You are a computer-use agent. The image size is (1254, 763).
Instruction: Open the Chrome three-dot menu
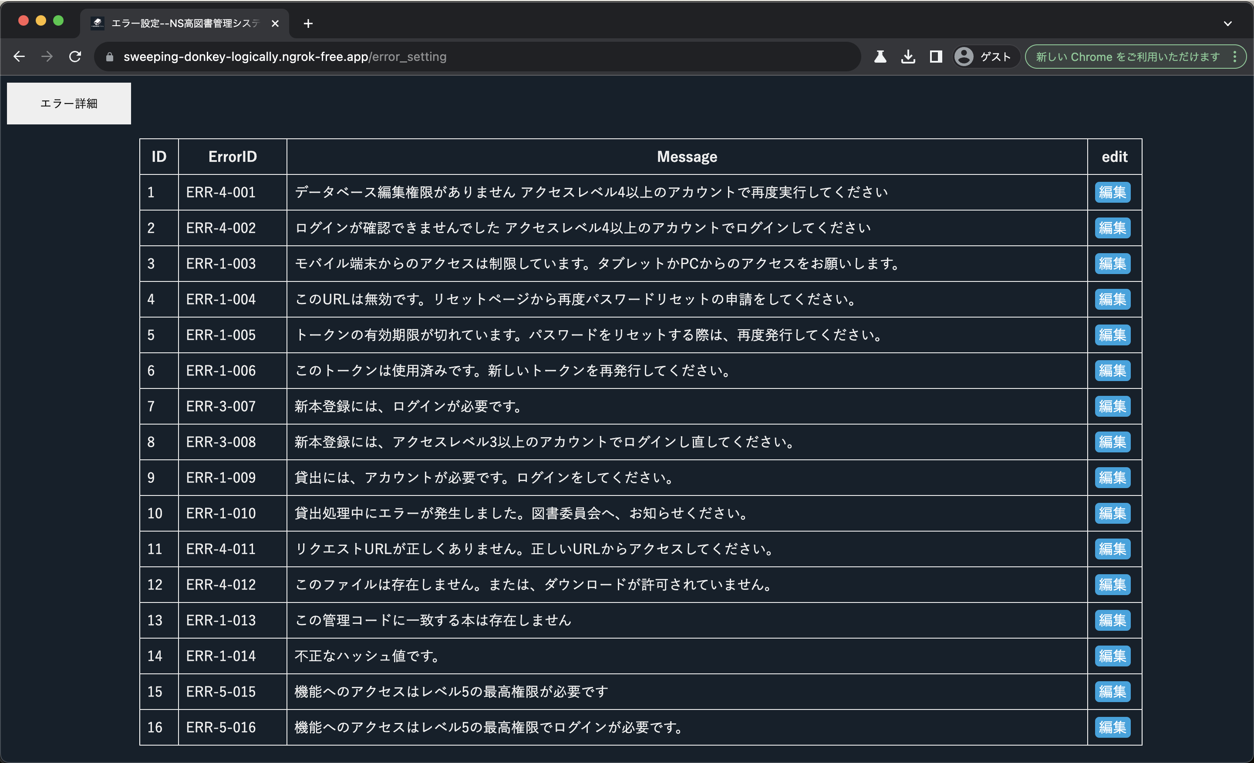(x=1235, y=57)
